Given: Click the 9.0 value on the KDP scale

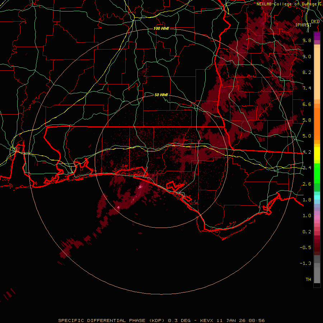Looking at the screenshot, I should pyautogui.click(x=307, y=56).
